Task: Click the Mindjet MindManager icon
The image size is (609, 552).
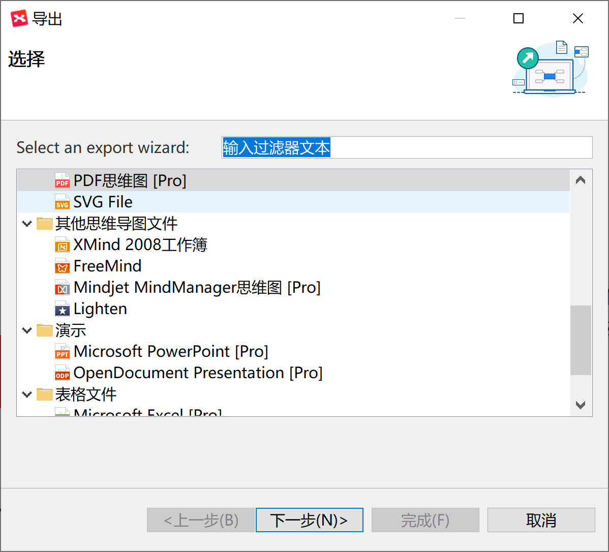Action: (62, 288)
